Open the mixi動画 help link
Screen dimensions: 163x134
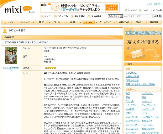(x=130, y=109)
